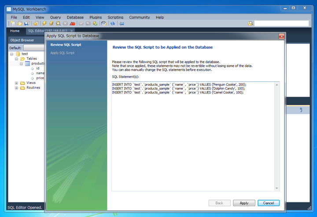Open the Query menu

coord(55,17)
